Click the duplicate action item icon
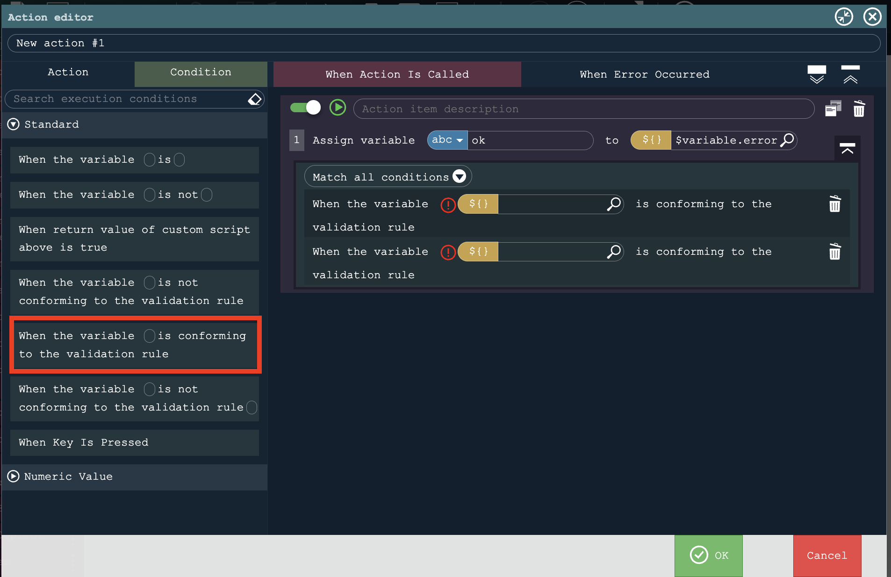 (833, 108)
